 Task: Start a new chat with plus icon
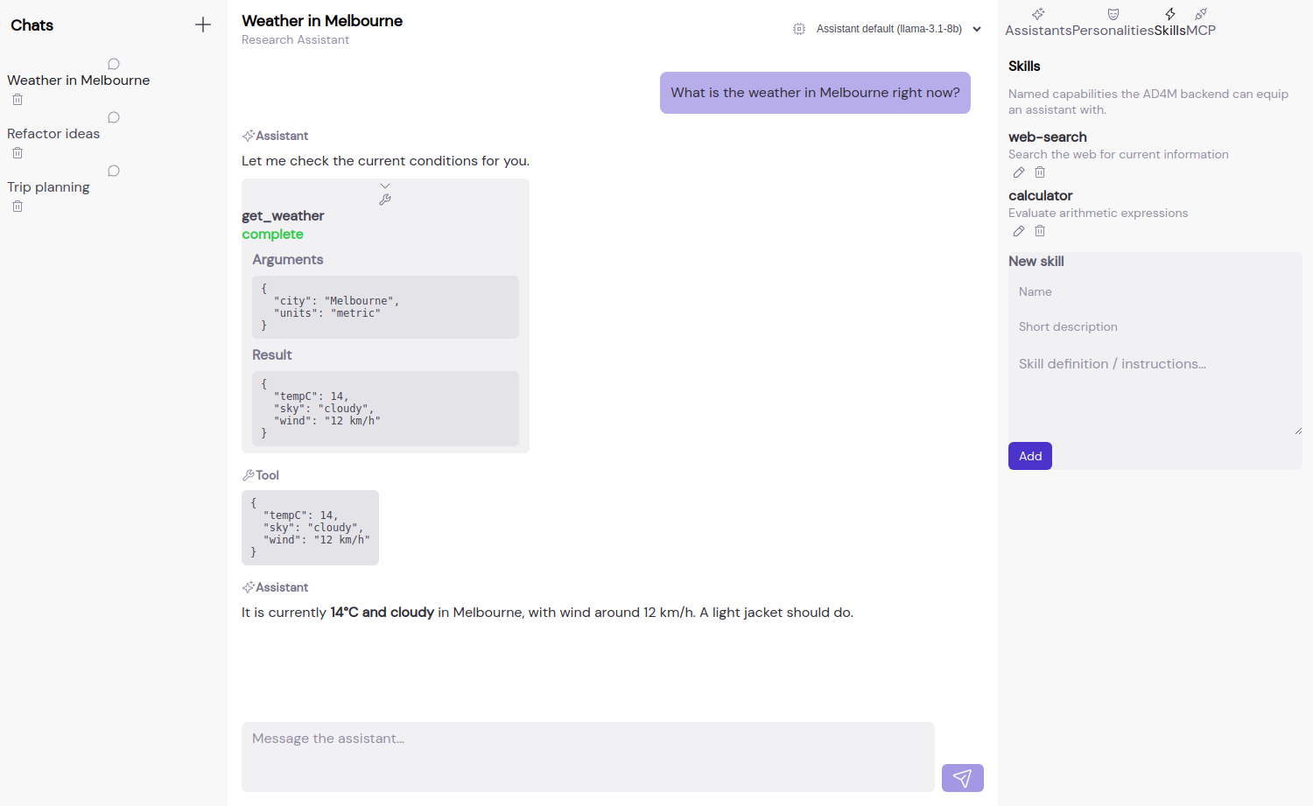203,25
